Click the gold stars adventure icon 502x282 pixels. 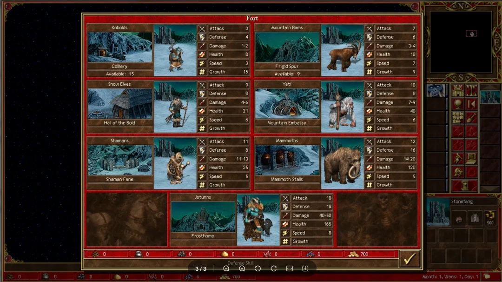coord(458,118)
